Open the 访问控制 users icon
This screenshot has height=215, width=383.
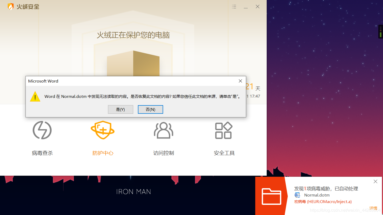(163, 130)
